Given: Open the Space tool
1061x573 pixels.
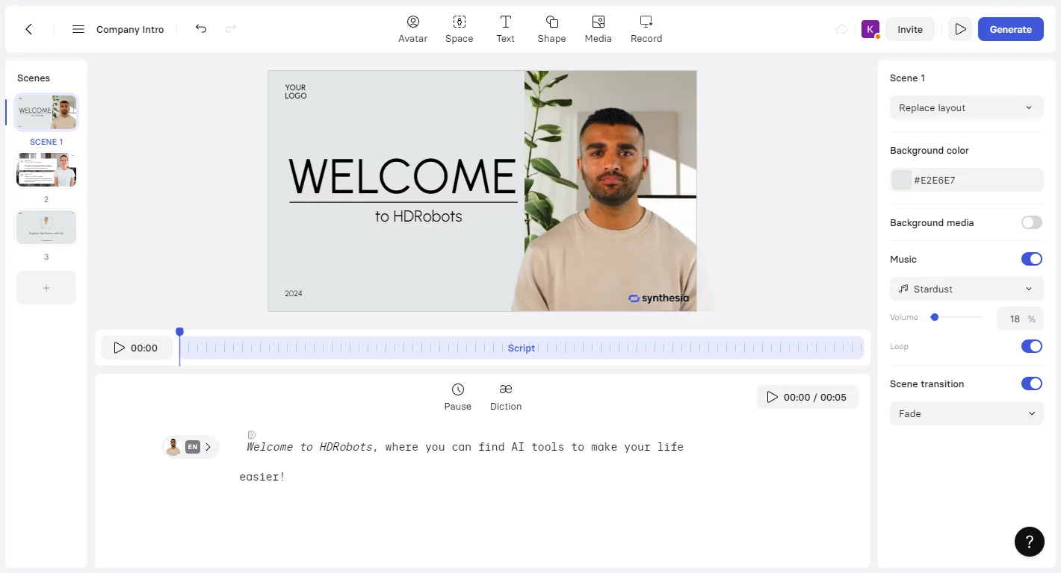Looking at the screenshot, I should pyautogui.click(x=460, y=29).
